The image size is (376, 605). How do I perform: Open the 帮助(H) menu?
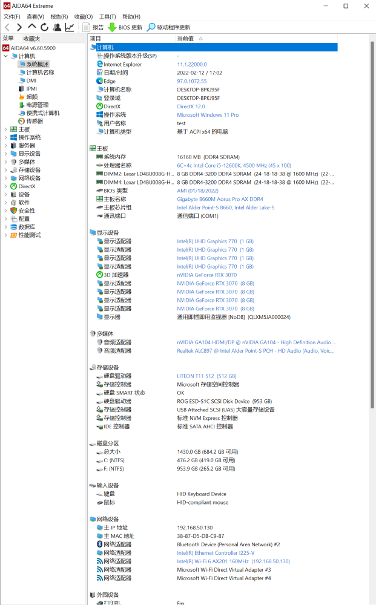[131, 16]
